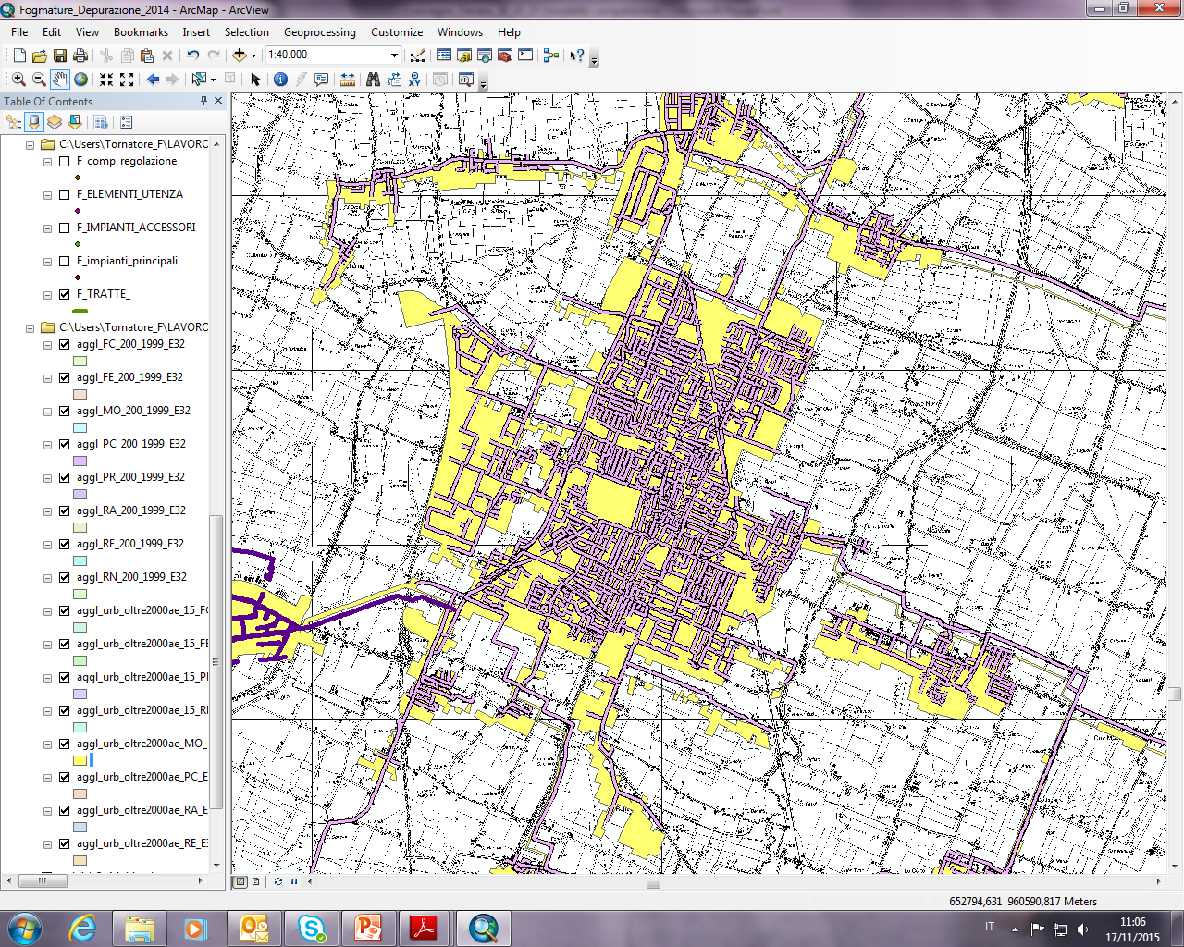Activate the Identify tool
Viewport: 1184px width, 947px height.
point(280,80)
